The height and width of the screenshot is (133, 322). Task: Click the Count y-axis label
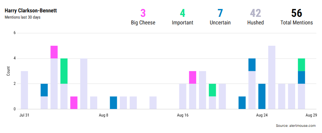(8, 71)
